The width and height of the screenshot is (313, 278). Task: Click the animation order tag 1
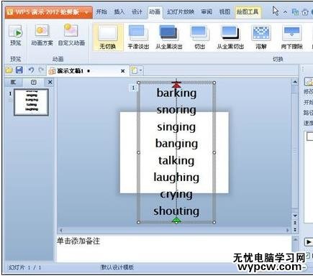133,88
